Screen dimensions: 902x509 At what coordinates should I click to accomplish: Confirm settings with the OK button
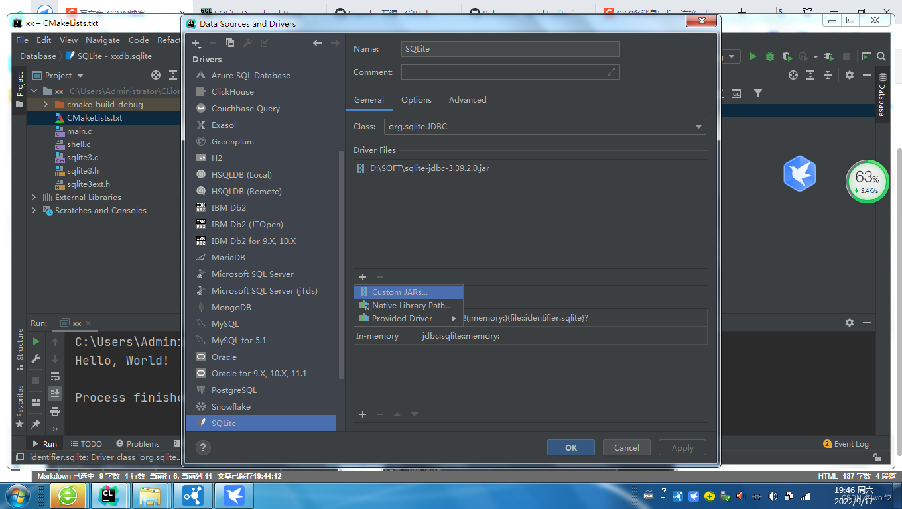[570, 447]
